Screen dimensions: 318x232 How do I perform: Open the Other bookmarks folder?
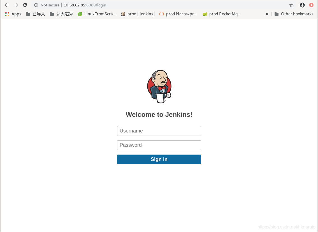tap(294, 14)
